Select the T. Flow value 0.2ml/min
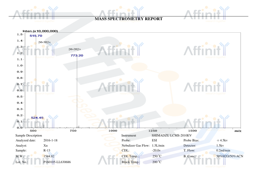Image resolution: width=257 pixels, height=182 pixels. pos(223,151)
